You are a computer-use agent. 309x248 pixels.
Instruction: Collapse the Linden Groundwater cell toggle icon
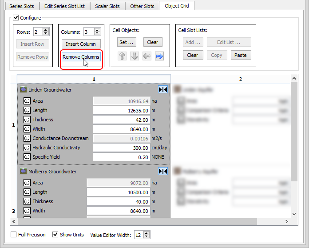point(163,89)
